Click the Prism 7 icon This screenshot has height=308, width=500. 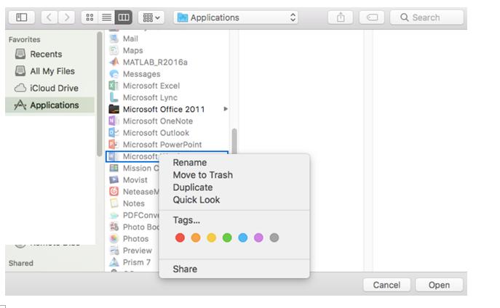coord(114,262)
